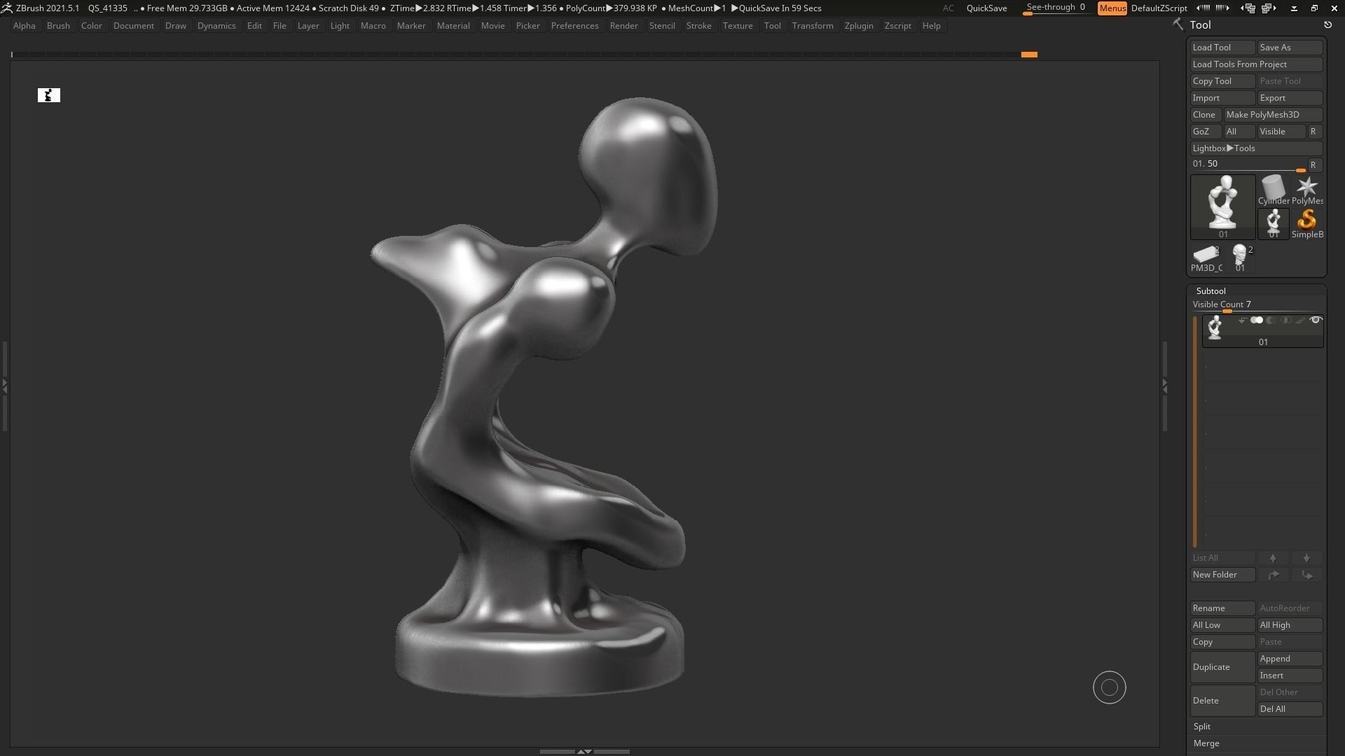Click the floating camera view thumbnail icon
The width and height of the screenshot is (1345, 756).
coord(49,95)
